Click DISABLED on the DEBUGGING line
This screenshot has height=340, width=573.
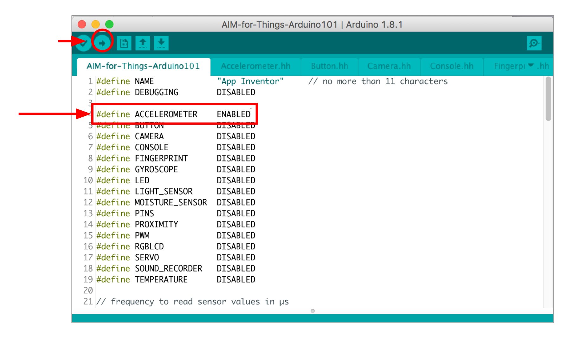click(236, 92)
